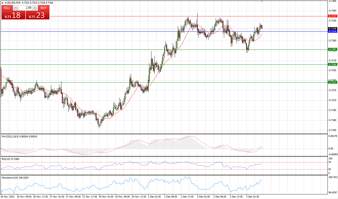Click the 3 Dec 01:30 time label
This screenshot has width=338, height=199.
click(253, 197)
